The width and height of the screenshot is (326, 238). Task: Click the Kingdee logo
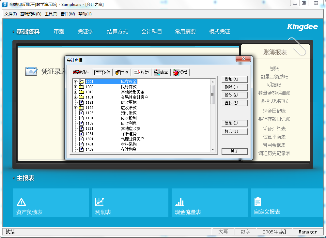(x=302, y=27)
